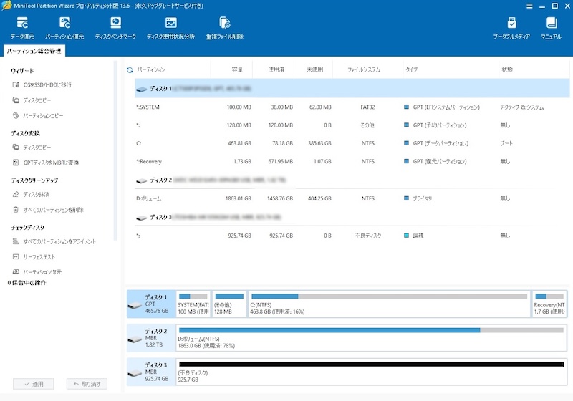Switch to the パーティション総合管理 tab
The height and width of the screenshot is (401, 573).
[x=34, y=51]
